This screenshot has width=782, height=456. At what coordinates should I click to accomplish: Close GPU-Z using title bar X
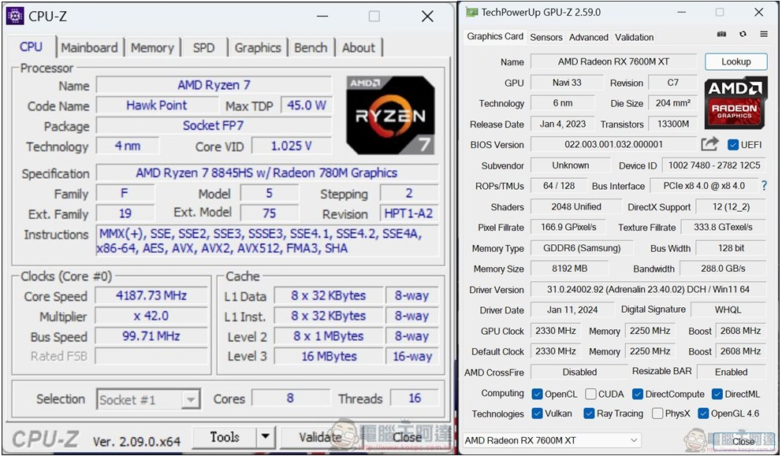(758, 12)
